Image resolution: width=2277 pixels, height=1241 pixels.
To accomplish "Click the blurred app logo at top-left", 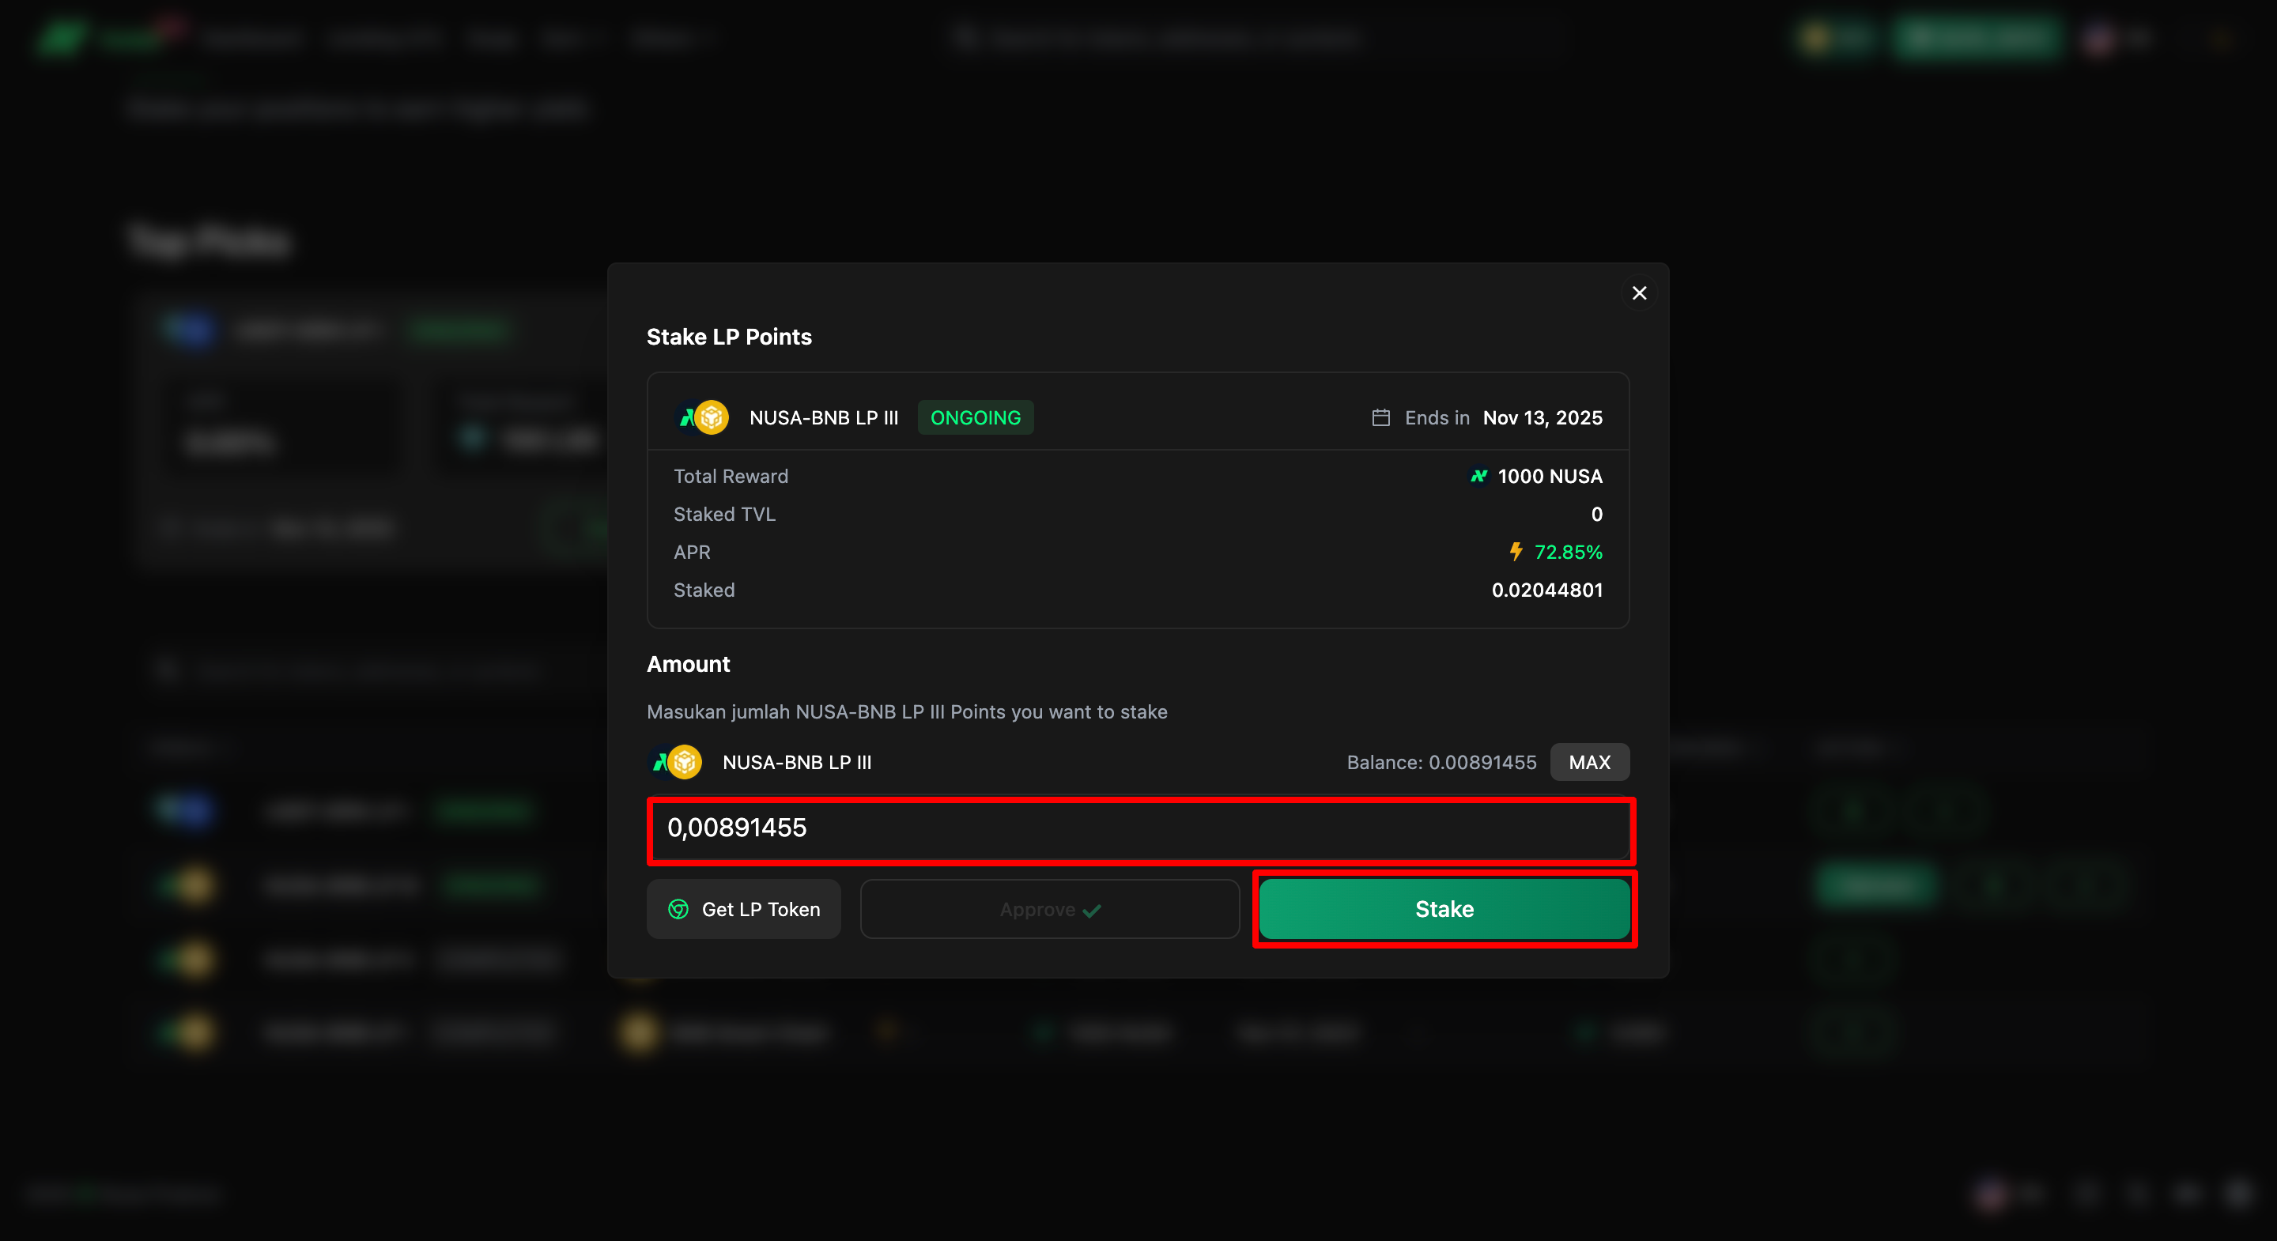I will [x=62, y=37].
